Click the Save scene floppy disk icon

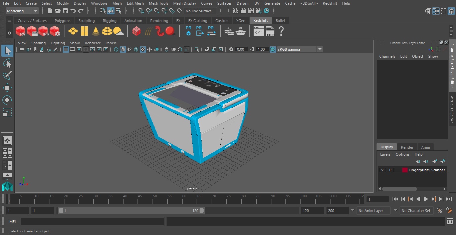click(x=65, y=11)
